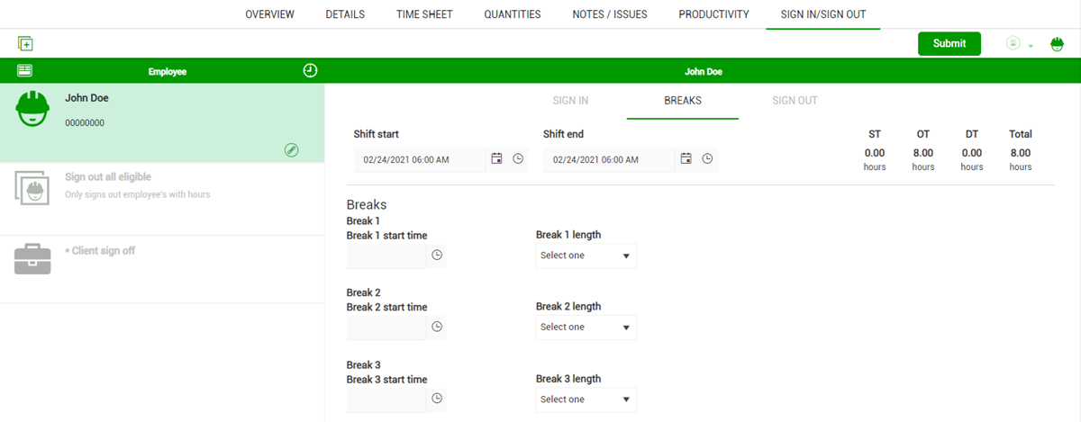Open the hexagon icon dropdown near Submit
This screenshot has height=422, width=1081.
1019,43
